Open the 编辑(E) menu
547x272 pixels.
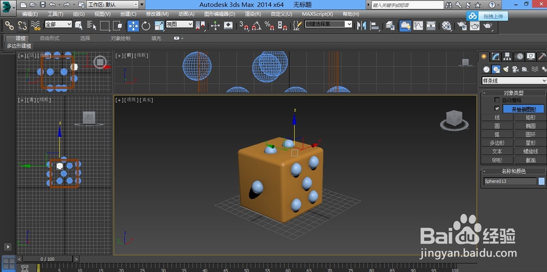[30, 14]
